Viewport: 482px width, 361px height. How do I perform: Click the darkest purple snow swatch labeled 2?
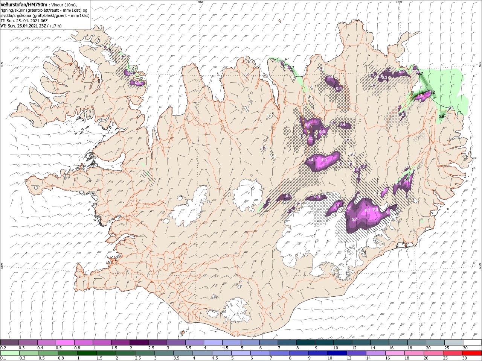[139, 342]
